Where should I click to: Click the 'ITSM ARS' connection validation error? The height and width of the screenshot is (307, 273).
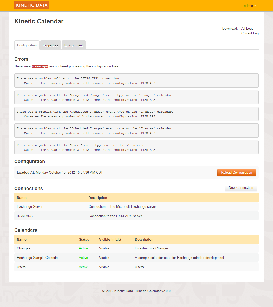tap(136, 81)
